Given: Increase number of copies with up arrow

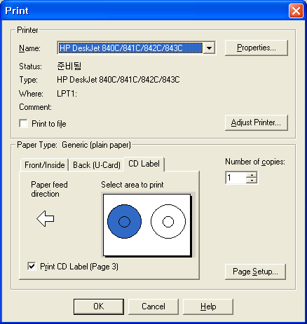Looking at the screenshot, I should [x=252, y=175].
